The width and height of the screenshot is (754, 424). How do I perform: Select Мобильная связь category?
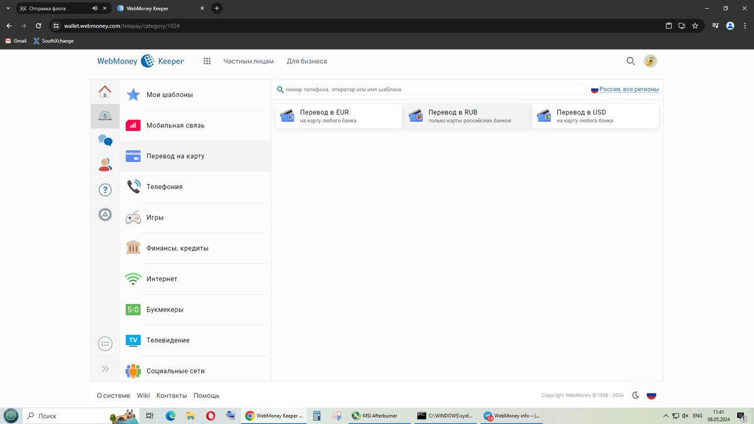click(195, 126)
